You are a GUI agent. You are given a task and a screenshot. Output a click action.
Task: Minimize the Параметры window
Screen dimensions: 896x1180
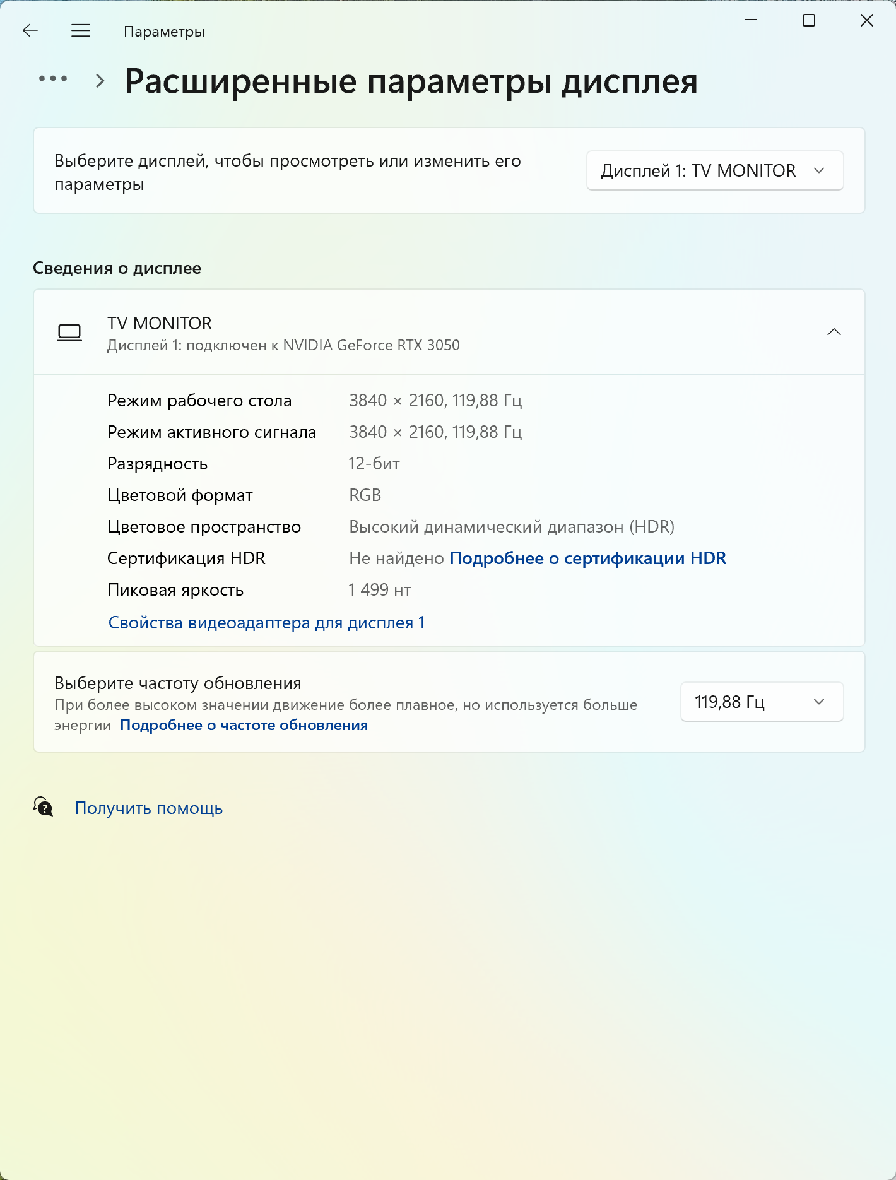pyautogui.click(x=751, y=21)
